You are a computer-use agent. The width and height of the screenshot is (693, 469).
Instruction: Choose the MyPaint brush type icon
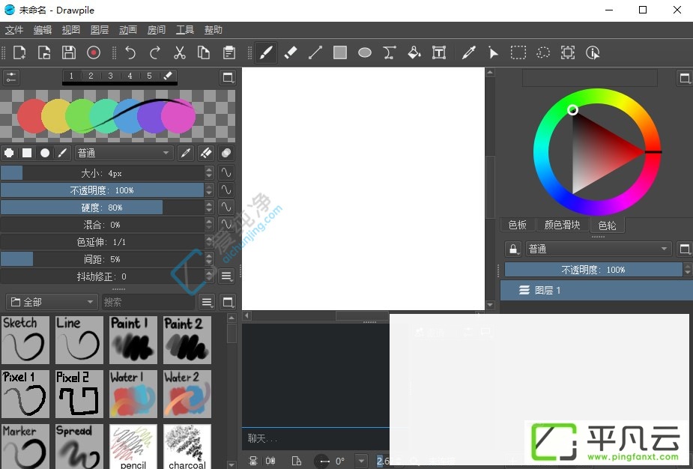coord(62,153)
